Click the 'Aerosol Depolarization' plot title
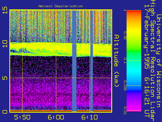162x122 pixels. click(x=61, y=6)
